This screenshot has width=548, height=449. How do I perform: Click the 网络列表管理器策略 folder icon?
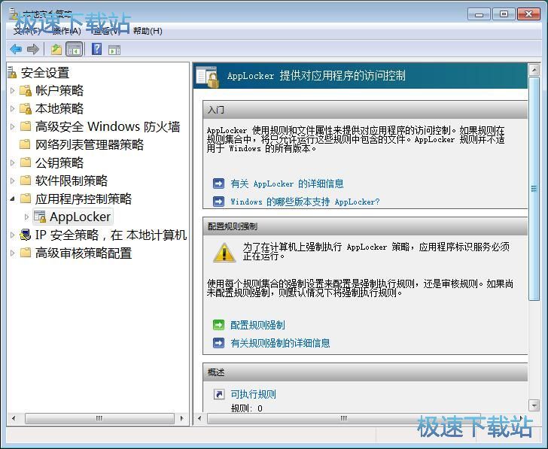pyautogui.click(x=25, y=144)
